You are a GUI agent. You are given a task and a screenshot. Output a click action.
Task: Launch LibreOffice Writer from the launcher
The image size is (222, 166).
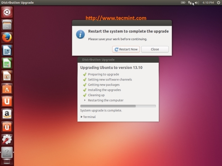[x=7, y=50]
